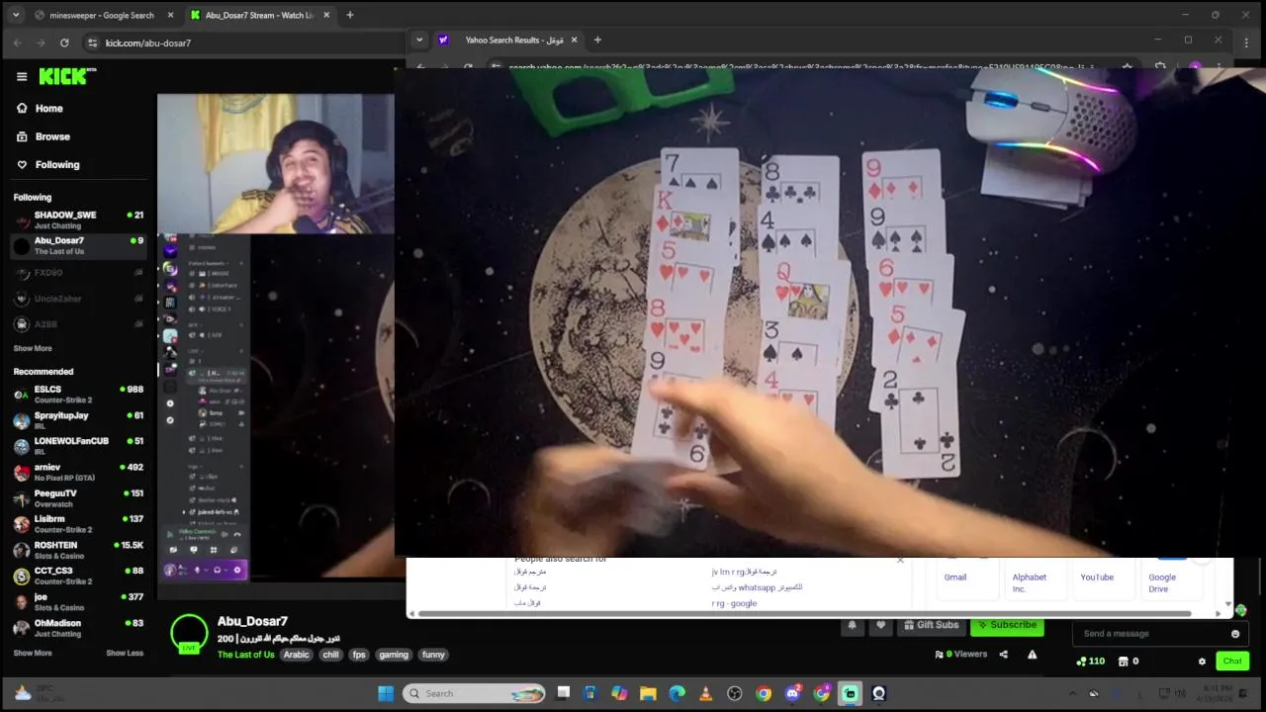Toggle follow heart for the channel
The height and width of the screenshot is (712, 1266).
pos(880,625)
